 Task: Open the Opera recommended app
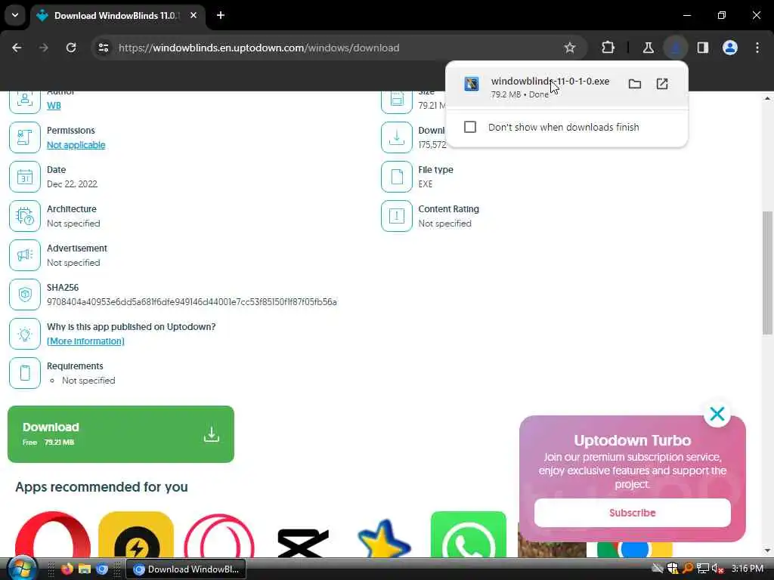(53, 535)
